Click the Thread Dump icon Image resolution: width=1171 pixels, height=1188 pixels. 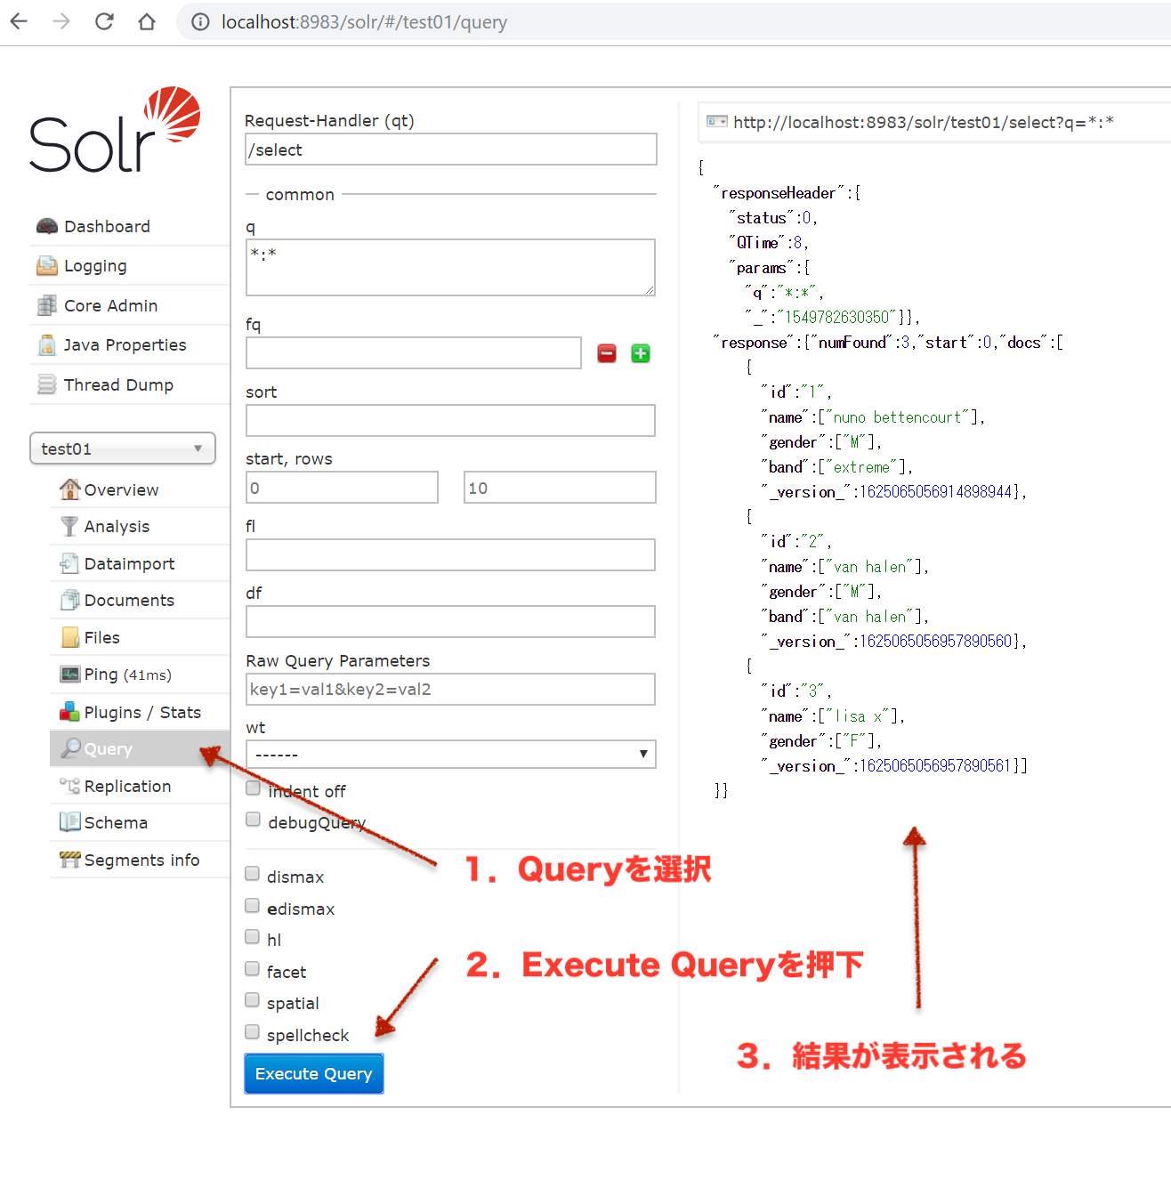[x=46, y=384]
